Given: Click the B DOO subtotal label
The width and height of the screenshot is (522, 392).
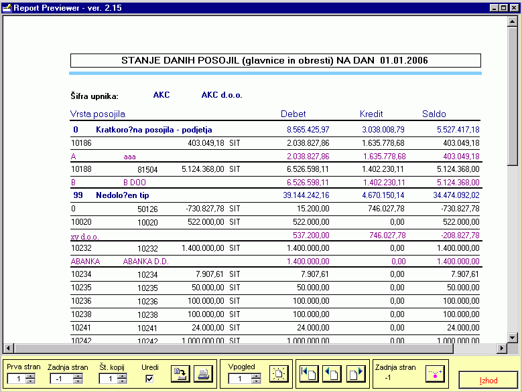Looking at the screenshot, I should tap(135, 183).
